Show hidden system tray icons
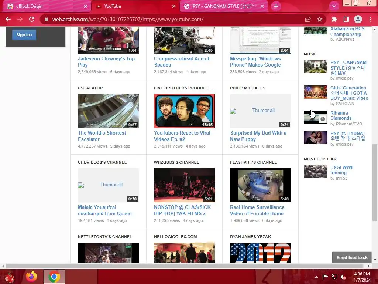Image resolution: width=378 pixels, height=284 pixels. click(x=316, y=277)
